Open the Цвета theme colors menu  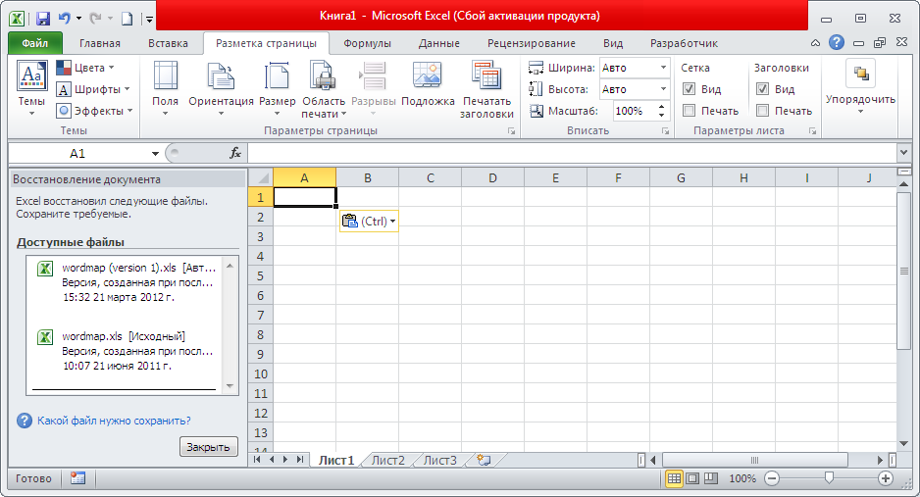click(85, 68)
